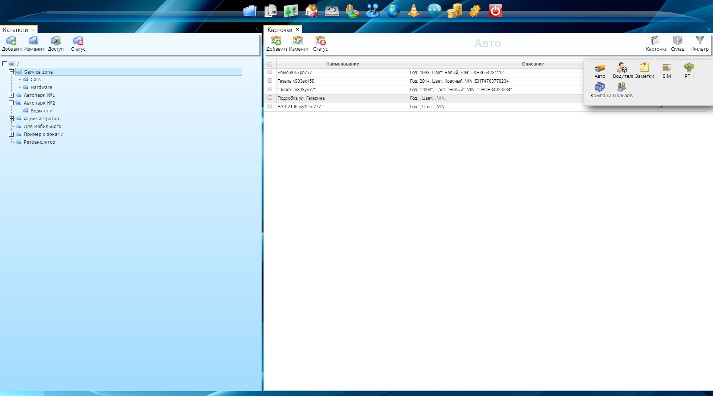Image resolution: width=713 pixels, height=396 pixels.
Task: Check the Volvo е657ро777 row checkbox
Action: click(270, 72)
